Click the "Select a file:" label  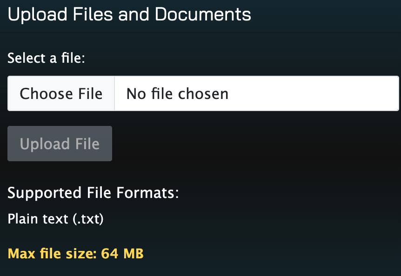click(x=47, y=59)
